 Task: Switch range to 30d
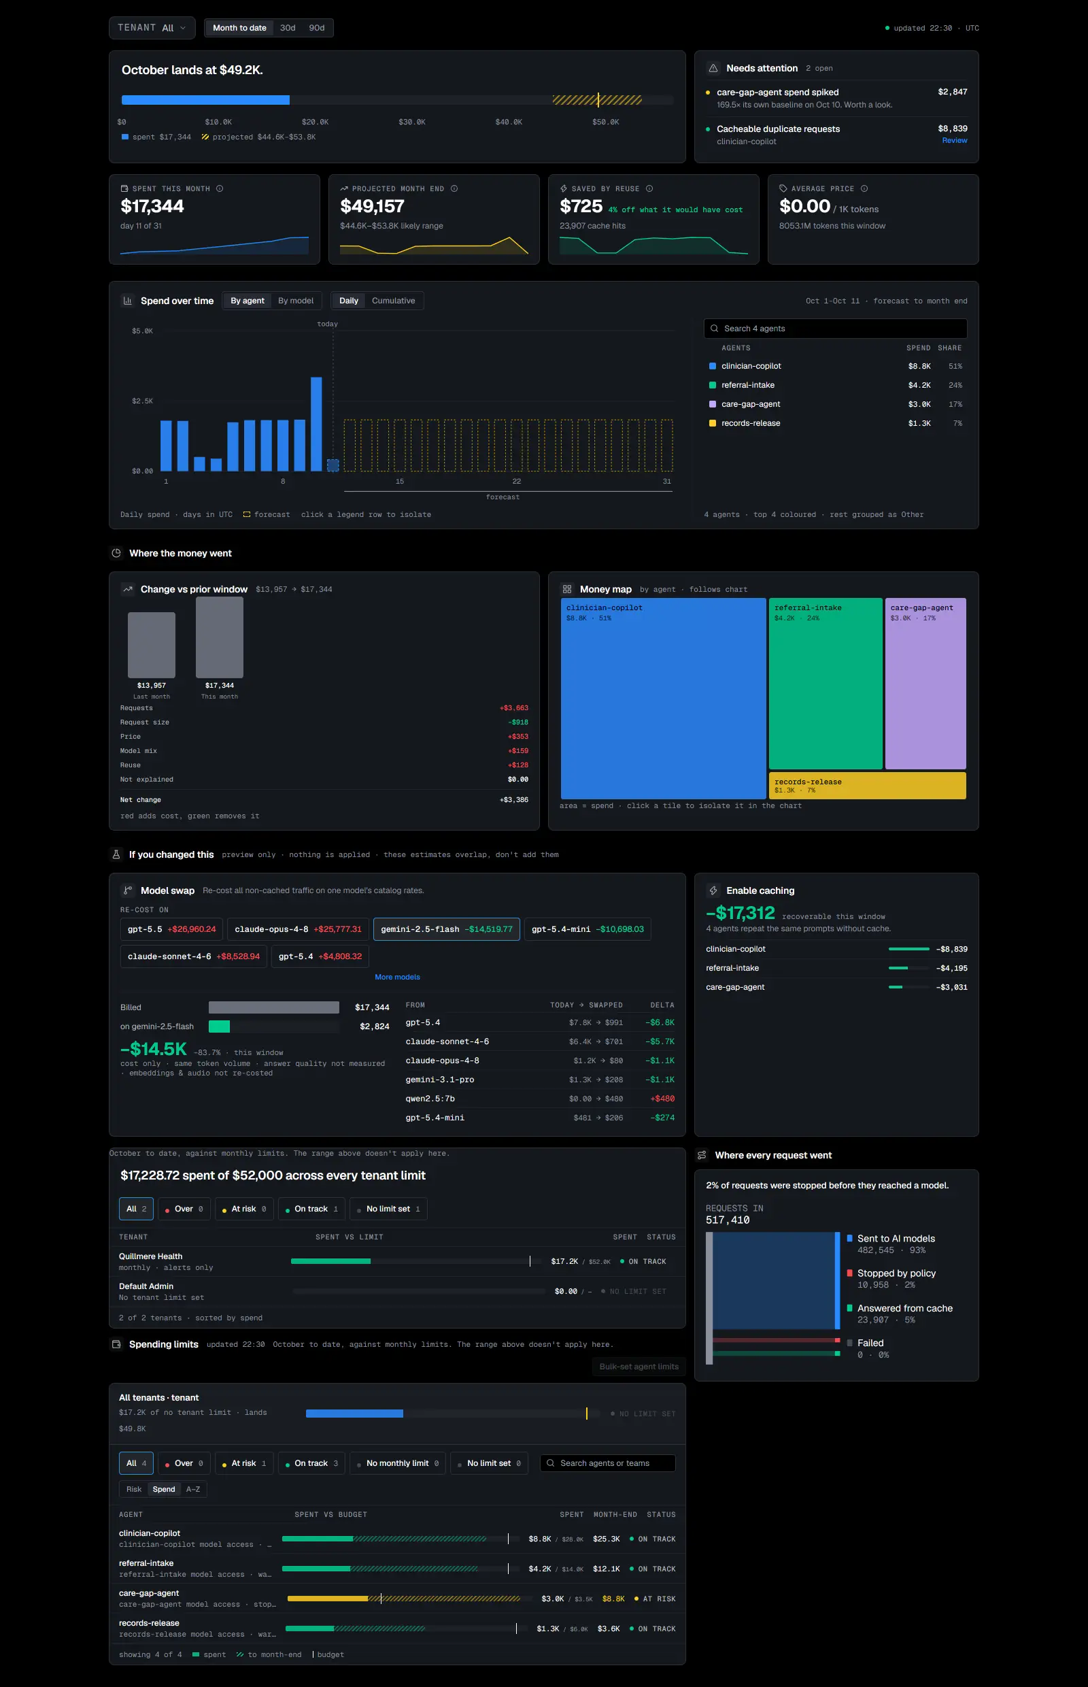(x=288, y=28)
